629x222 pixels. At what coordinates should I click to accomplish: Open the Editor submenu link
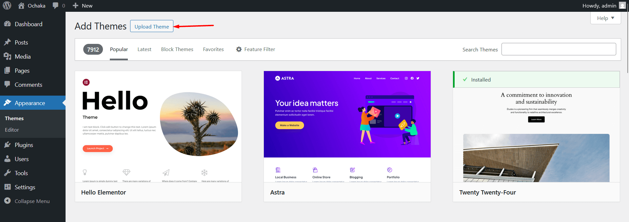click(x=12, y=130)
